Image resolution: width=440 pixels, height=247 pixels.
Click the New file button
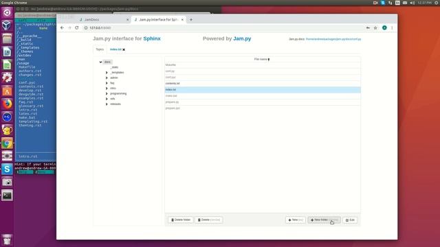pos(296,220)
